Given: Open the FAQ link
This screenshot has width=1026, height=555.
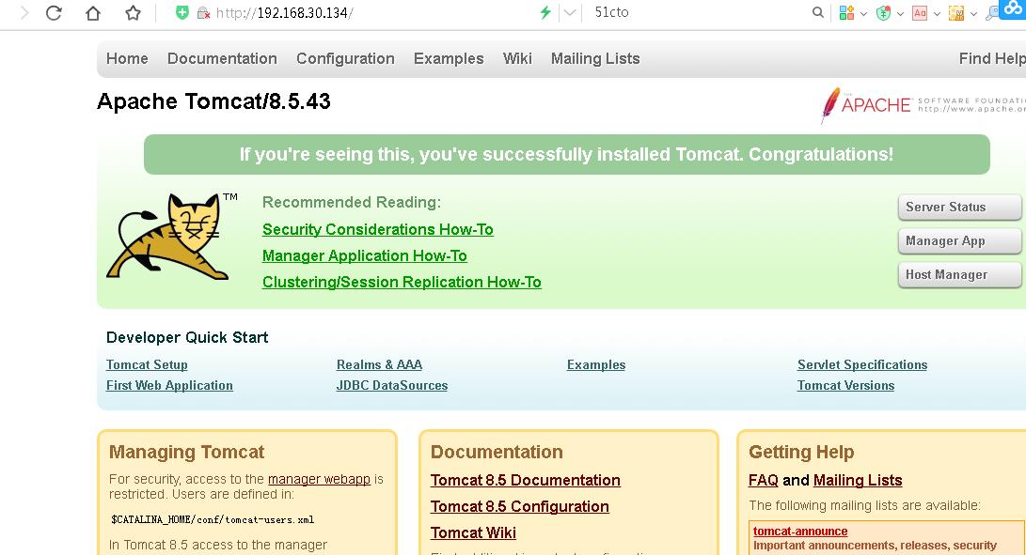Looking at the screenshot, I should pyautogui.click(x=763, y=481).
